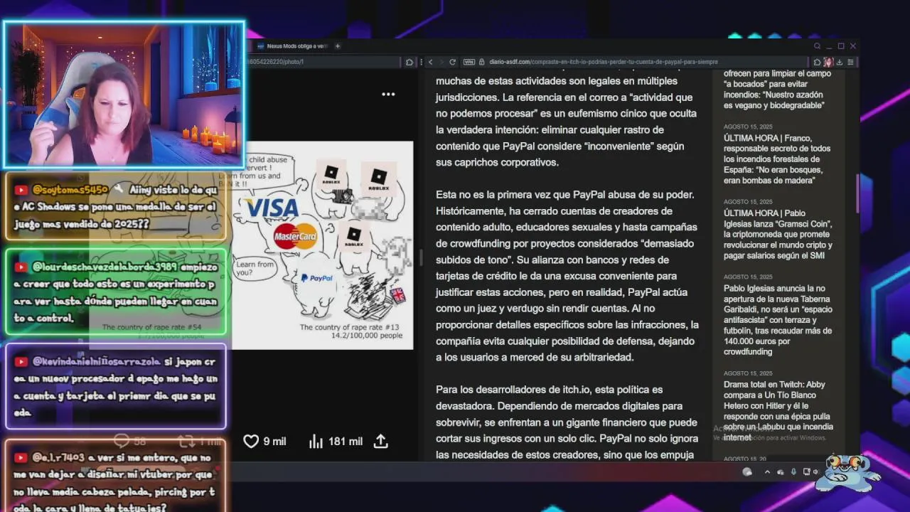
Task: Share the tweet using the upload arrow icon
Action: [x=381, y=442]
